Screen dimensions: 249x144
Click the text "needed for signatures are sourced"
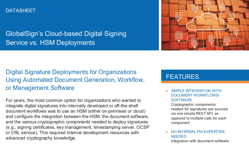(199, 109)
